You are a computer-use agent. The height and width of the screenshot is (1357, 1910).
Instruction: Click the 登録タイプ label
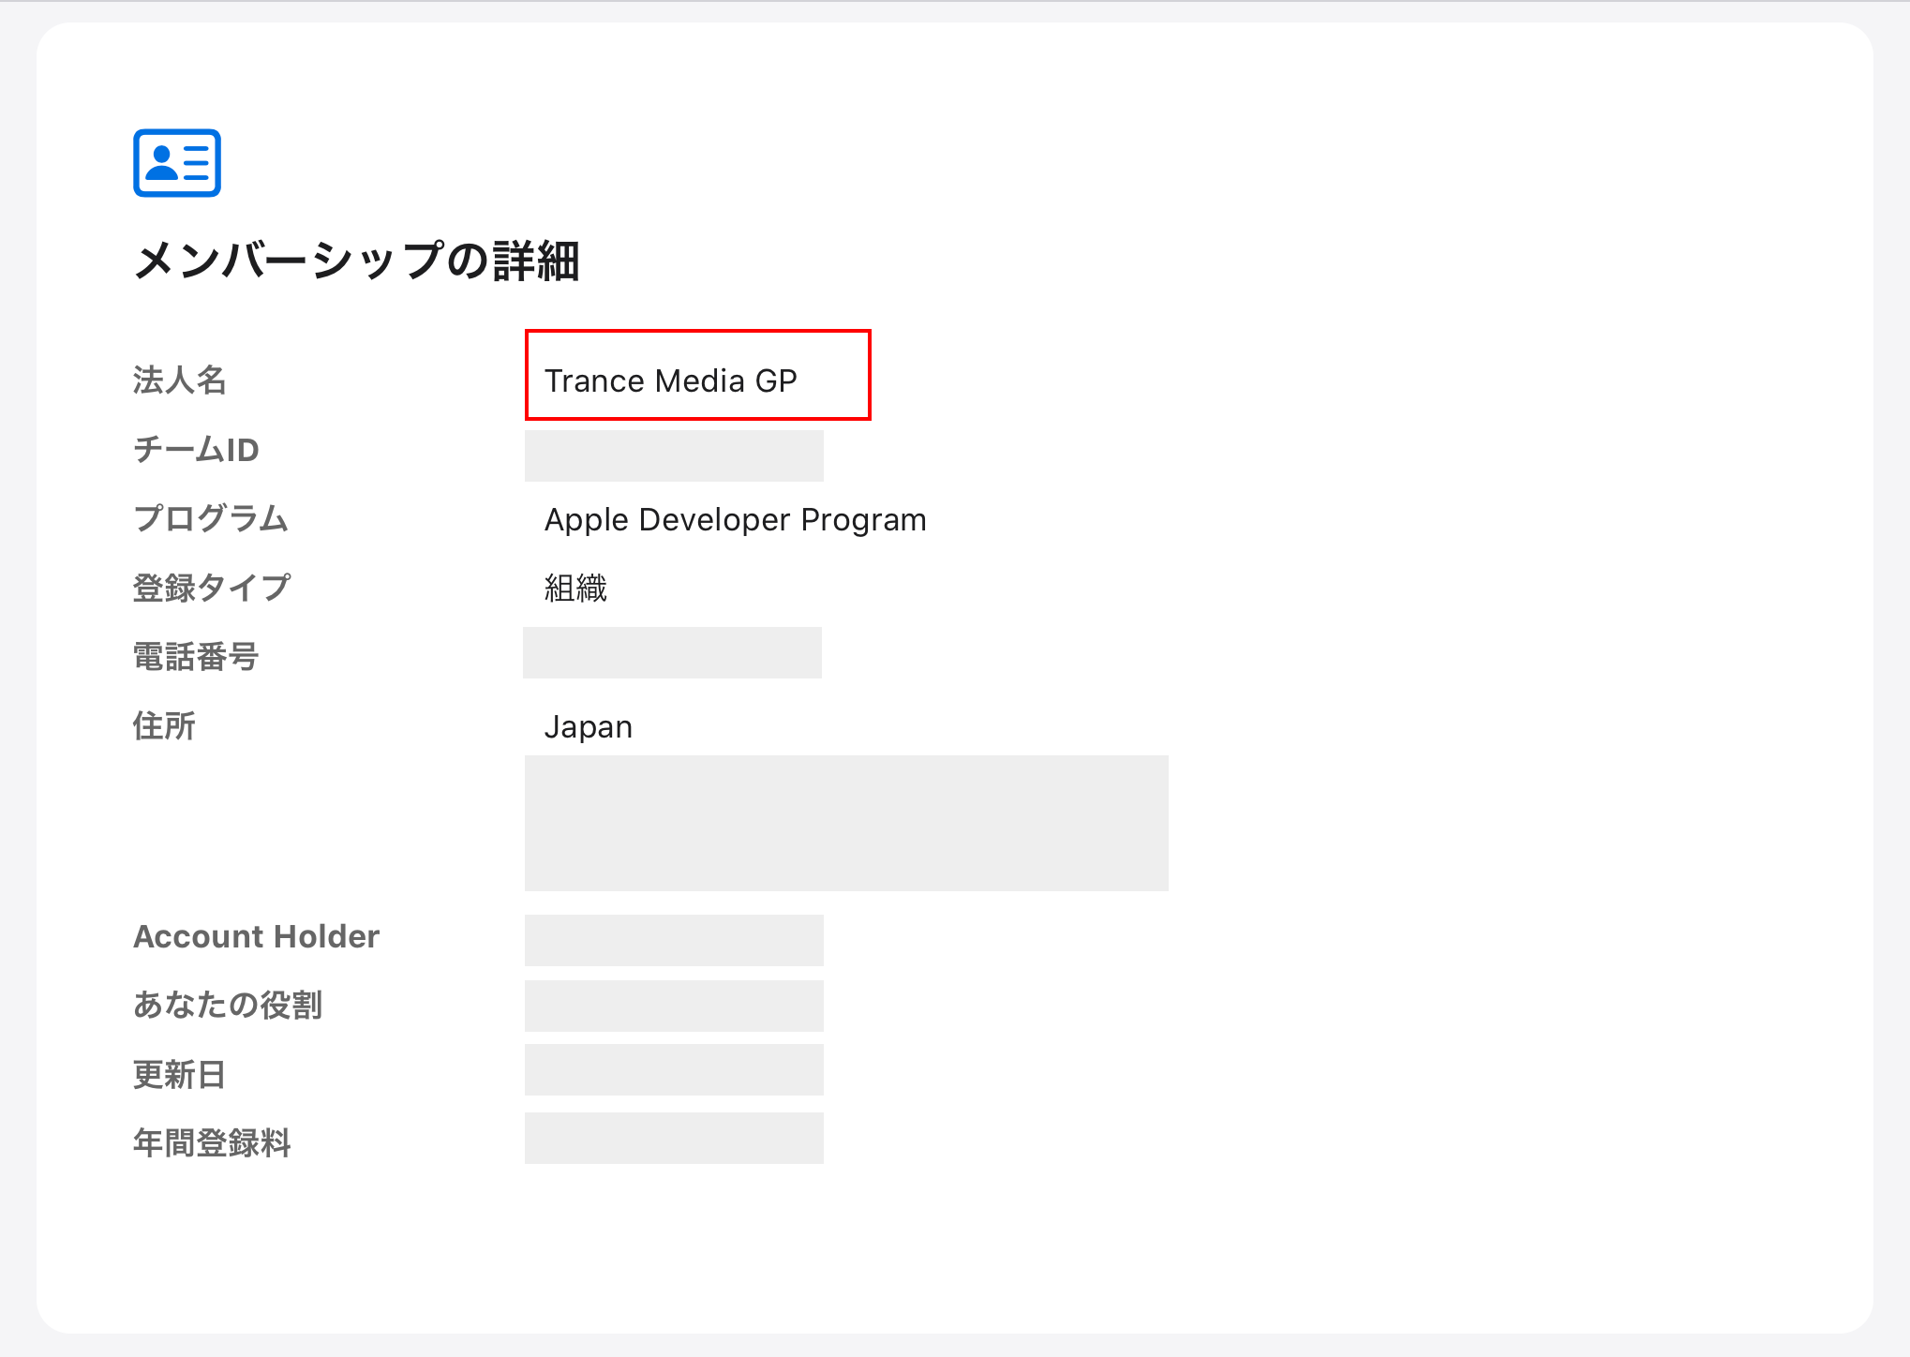[x=212, y=588]
